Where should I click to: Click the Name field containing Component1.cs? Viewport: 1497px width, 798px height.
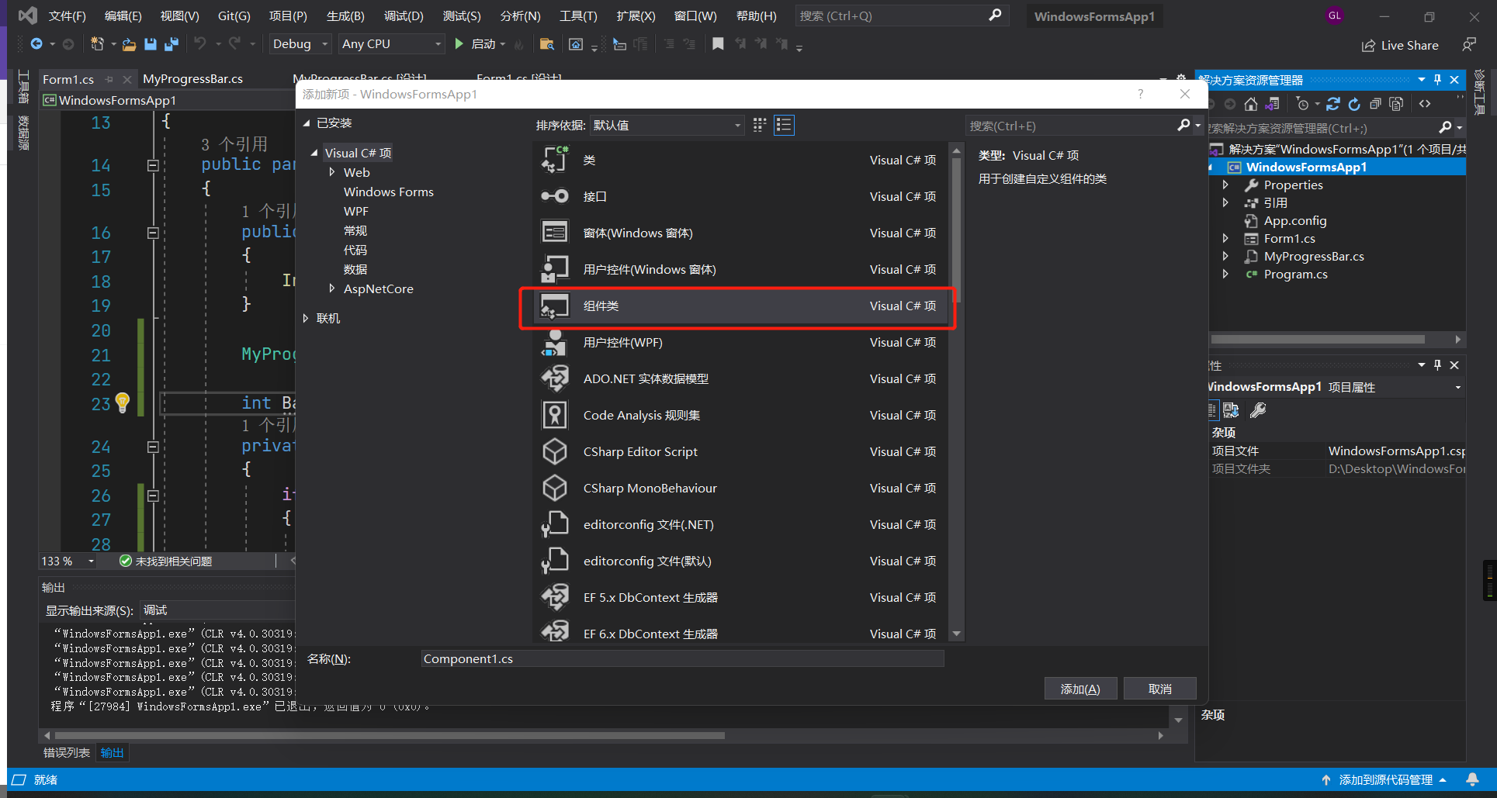[x=682, y=659]
